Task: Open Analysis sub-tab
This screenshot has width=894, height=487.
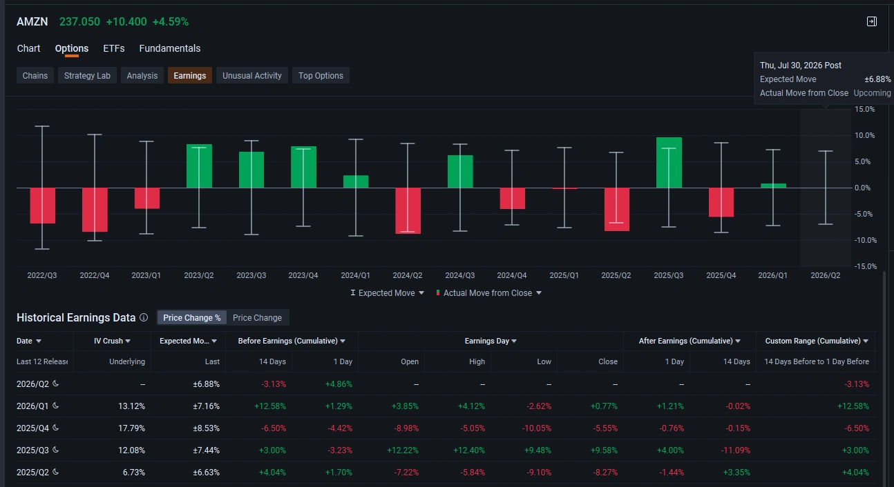Action: (x=142, y=76)
